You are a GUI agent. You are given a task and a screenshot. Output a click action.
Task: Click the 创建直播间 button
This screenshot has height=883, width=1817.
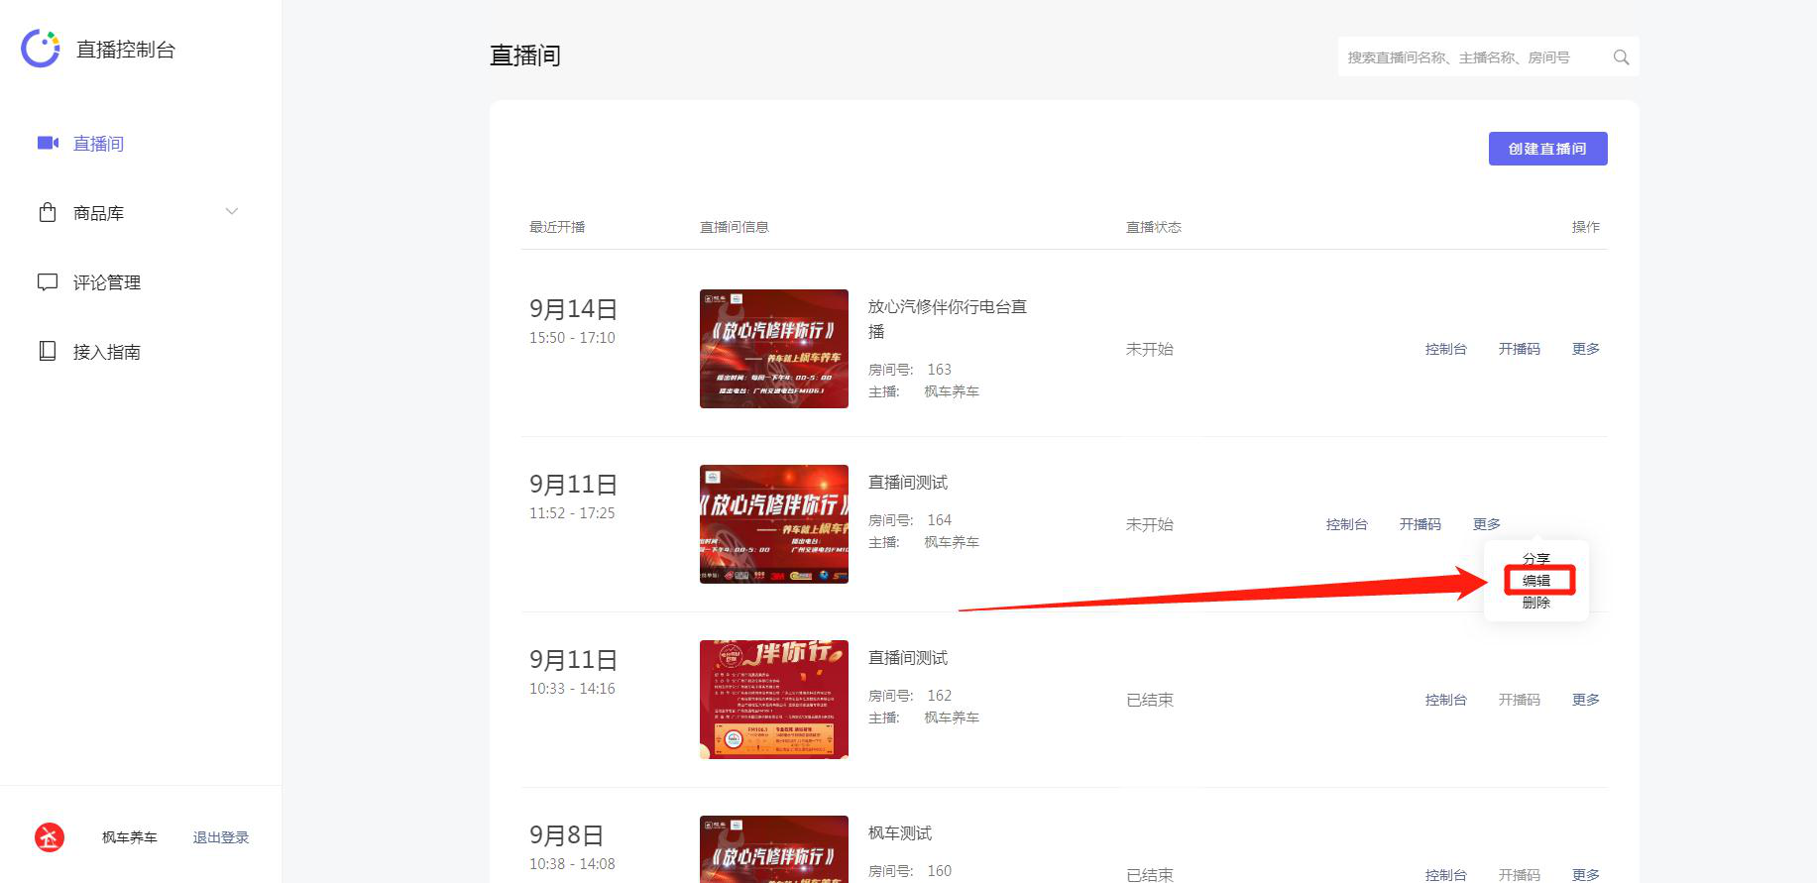[x=1547, y=149]
